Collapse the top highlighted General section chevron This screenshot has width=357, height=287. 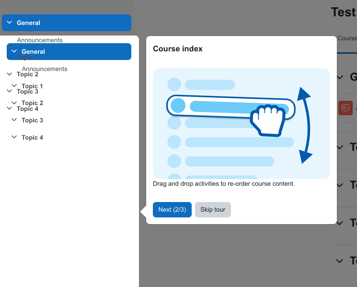point(9,23)
